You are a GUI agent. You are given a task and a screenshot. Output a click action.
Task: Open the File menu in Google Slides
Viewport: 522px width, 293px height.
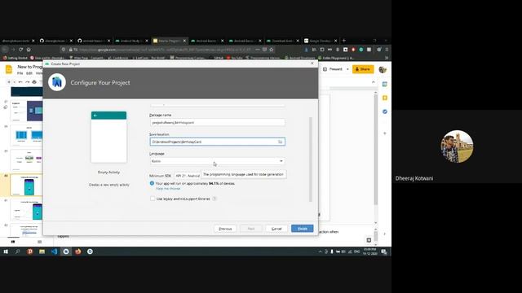(x=20, y=73)
